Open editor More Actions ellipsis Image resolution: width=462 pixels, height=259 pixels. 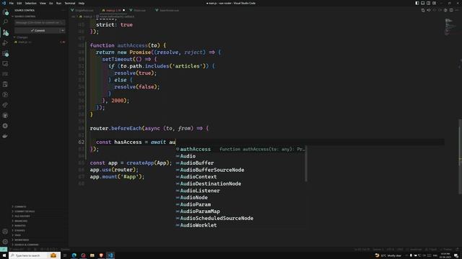click(x=457, y=10)
